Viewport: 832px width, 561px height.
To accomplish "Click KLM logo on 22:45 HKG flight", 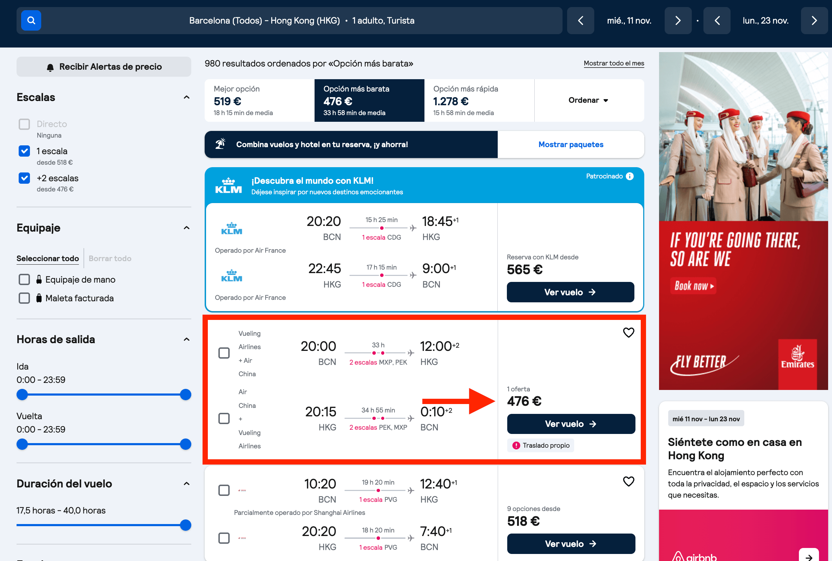I will [x=232, y=276].
